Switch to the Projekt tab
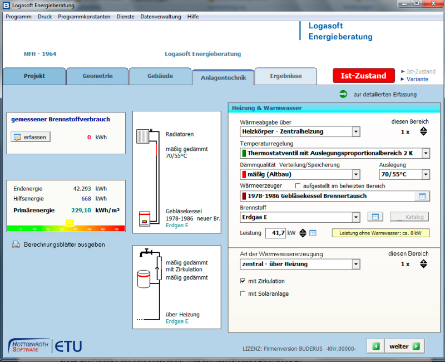This screenshot has height=362, width=445. (34, 76)
